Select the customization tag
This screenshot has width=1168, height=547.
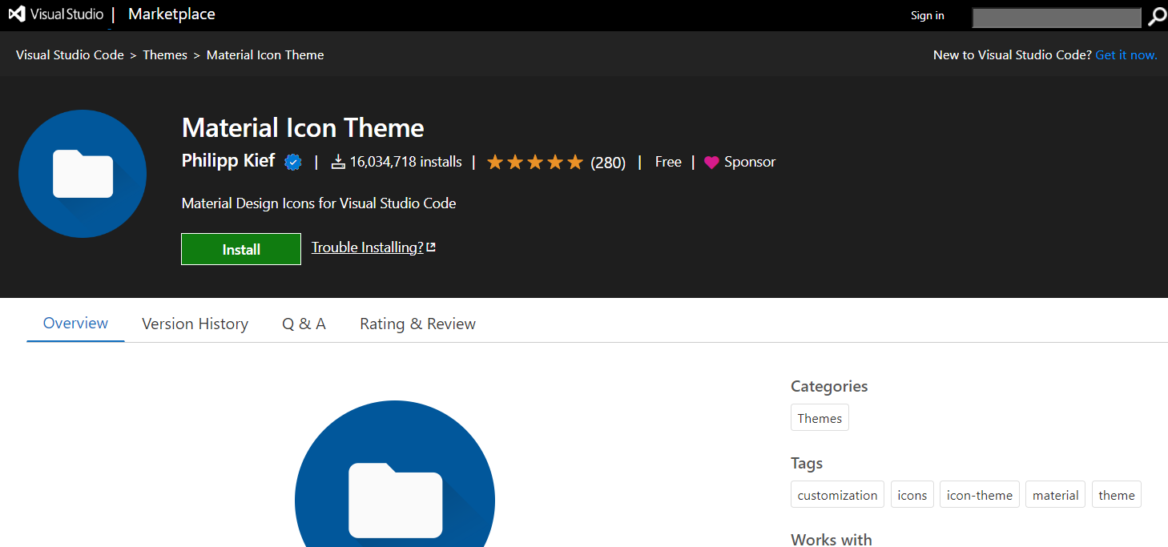point(837,495)
